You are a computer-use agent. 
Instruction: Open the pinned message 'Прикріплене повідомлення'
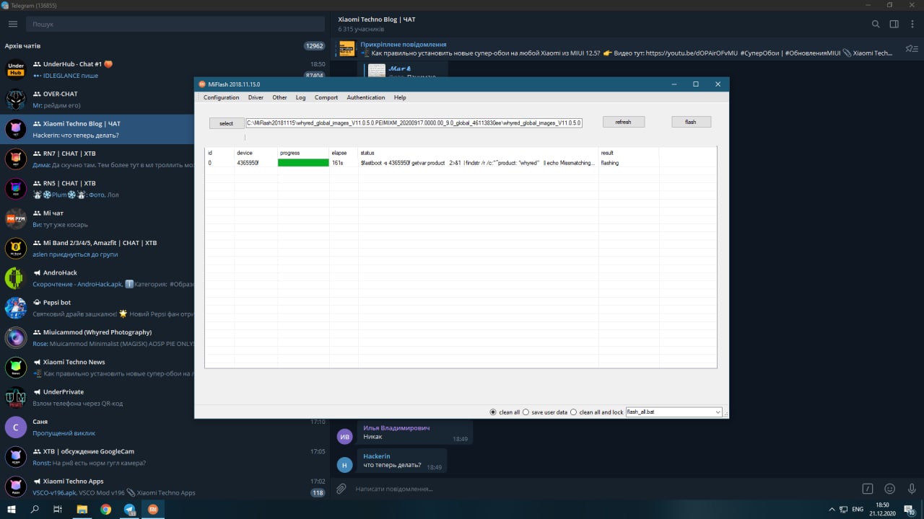pyautogui.click(x=617, y=49)
